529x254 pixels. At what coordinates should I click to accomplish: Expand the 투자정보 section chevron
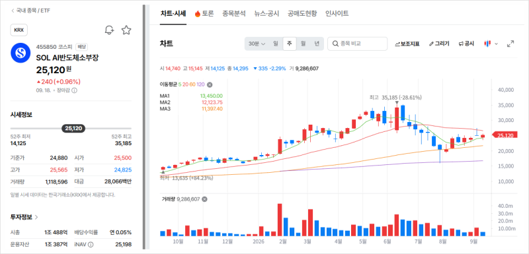coord(36,217)
